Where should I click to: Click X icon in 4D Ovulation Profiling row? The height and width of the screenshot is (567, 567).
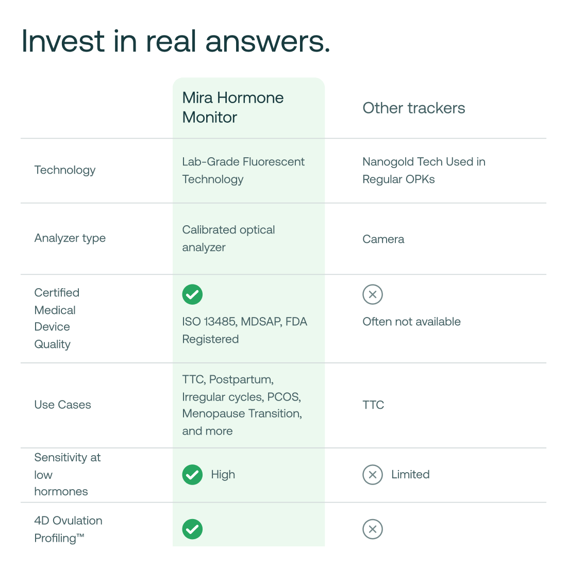tap(373, 529)
